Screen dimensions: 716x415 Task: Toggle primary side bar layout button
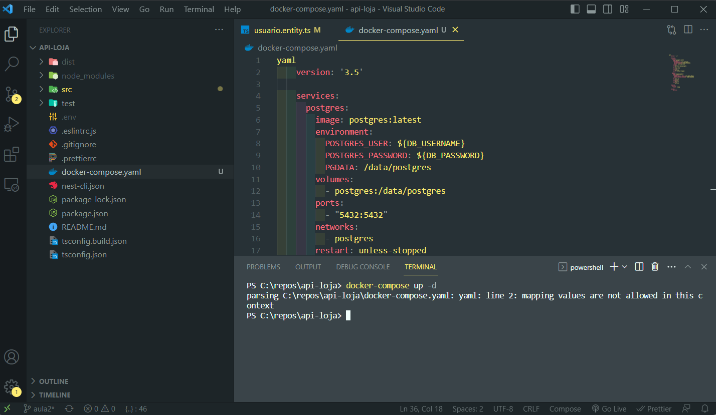[575, 9]
